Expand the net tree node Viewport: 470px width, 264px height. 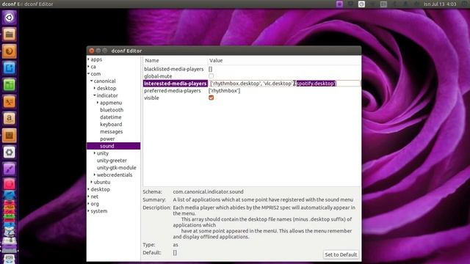click(x=89, y=197)
